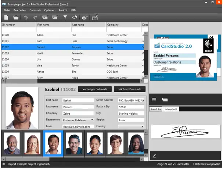Switch to the Unterschrift tab
The height and width of the screenshot is (169, 223).
(170, 109)
